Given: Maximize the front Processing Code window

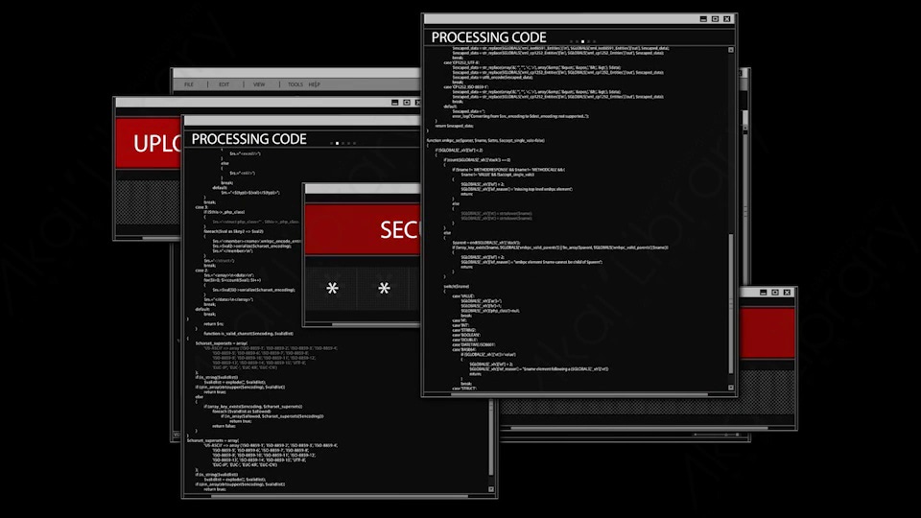Looking at the screenshot, I should (x=715, y=19).
